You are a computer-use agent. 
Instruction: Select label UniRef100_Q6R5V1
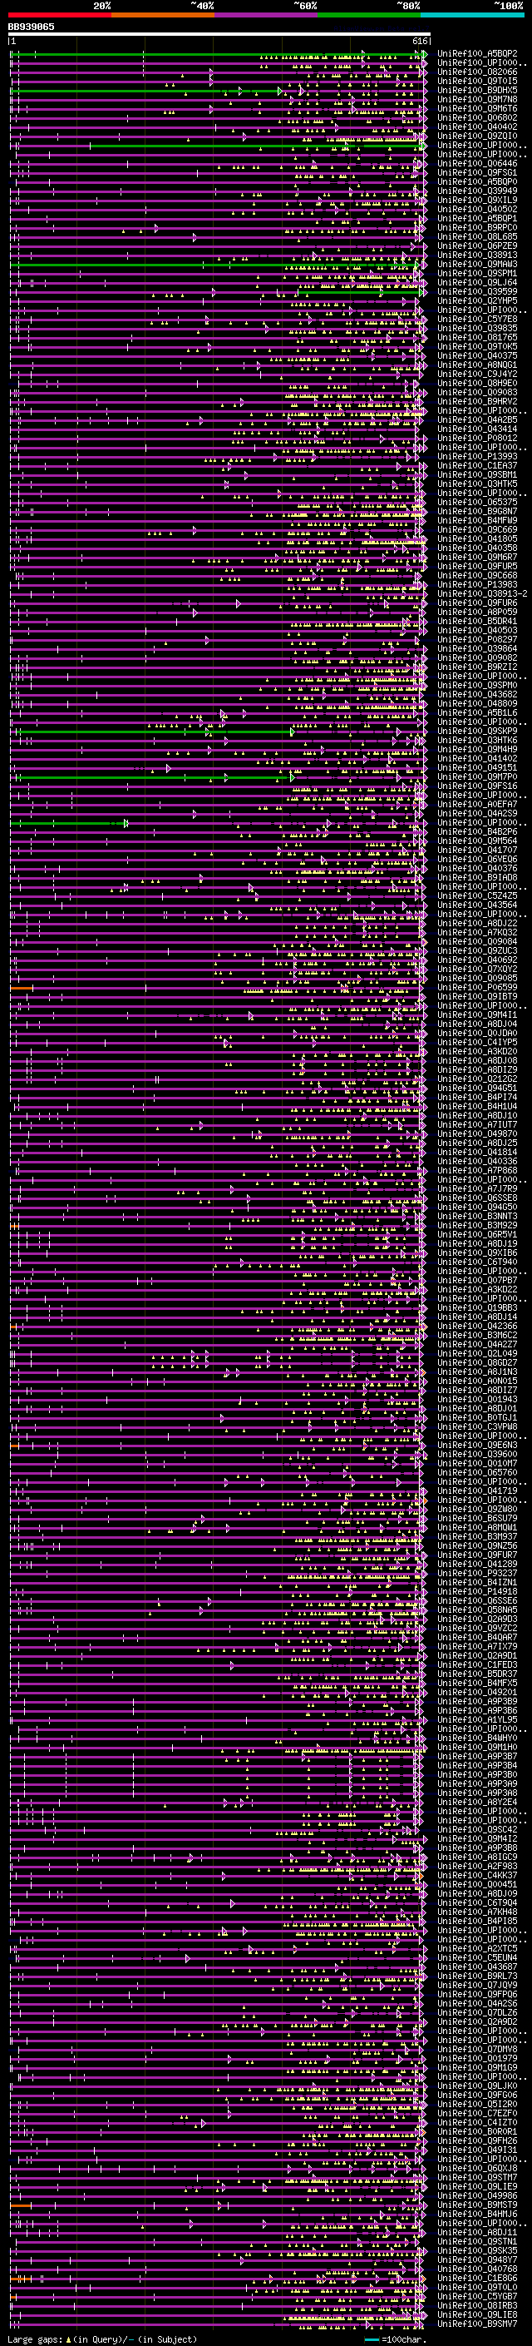(x=477, y=1235)
